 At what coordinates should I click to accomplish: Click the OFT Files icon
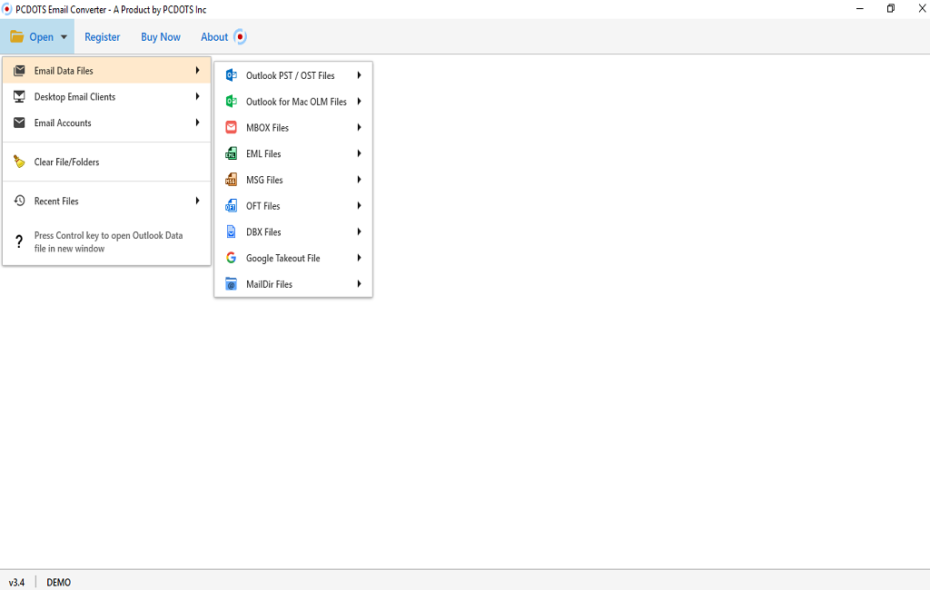pyautogui.click(x=232, y=206)
